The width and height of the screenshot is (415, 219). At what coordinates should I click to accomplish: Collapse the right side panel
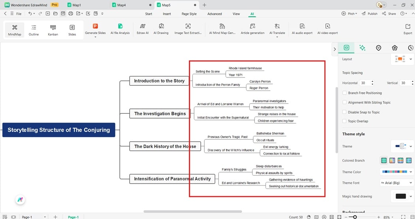(x=334, y=49)
